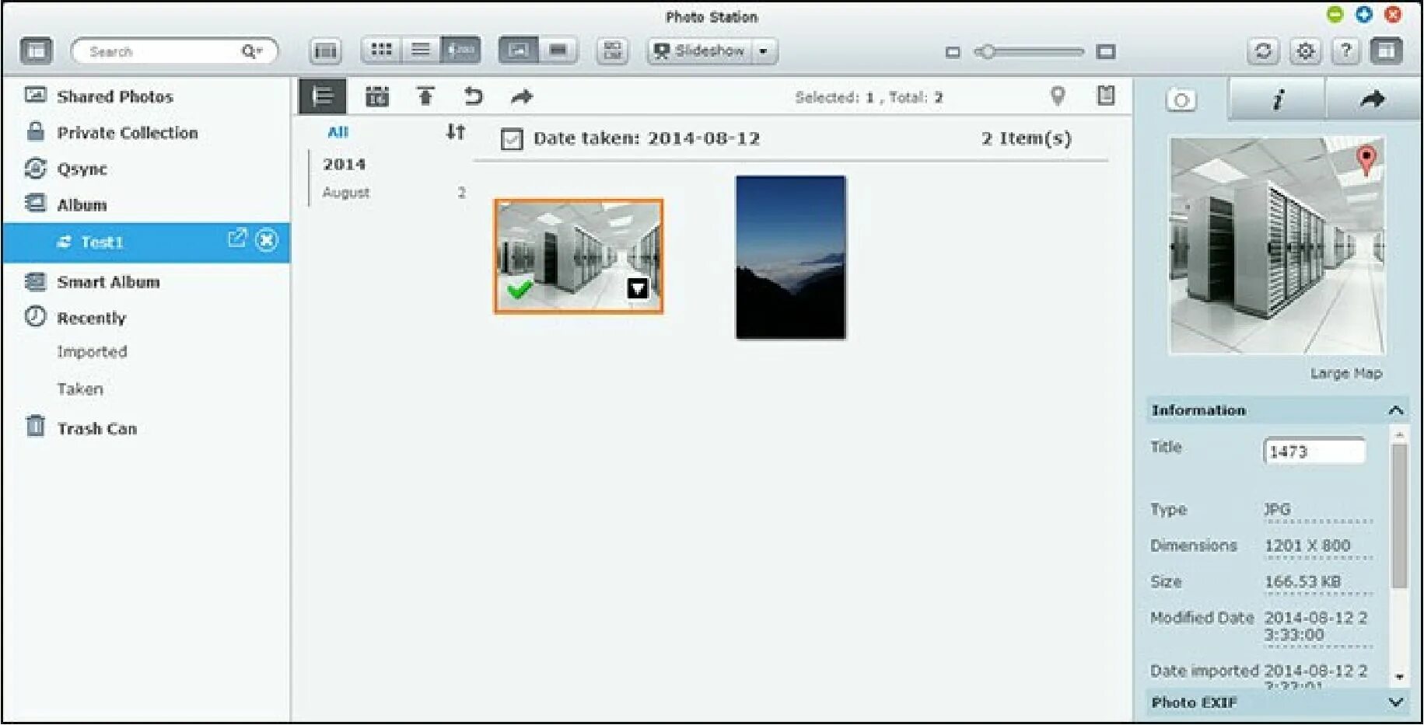Screen dimensions: 1424x725
Task: Open the QR code icon
Action: 612,51
